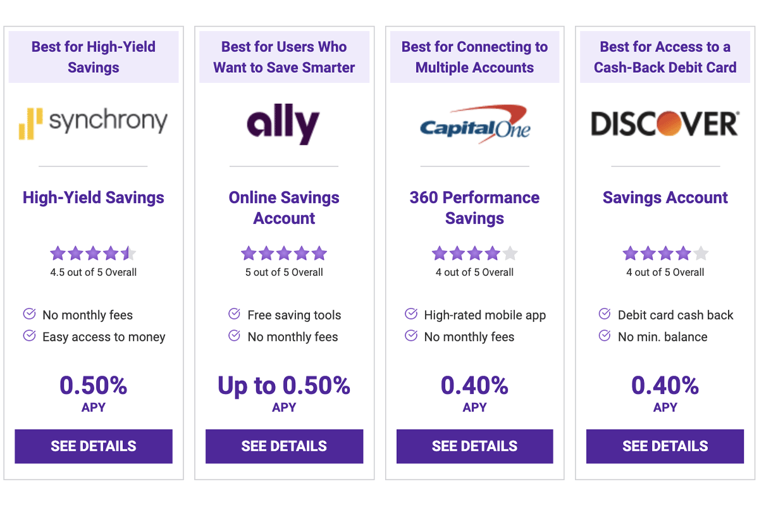This screenshot has width=759, height=506.
Task: Click checkmark beside High-rated mobile app
Action: click(x=411, y=314)
